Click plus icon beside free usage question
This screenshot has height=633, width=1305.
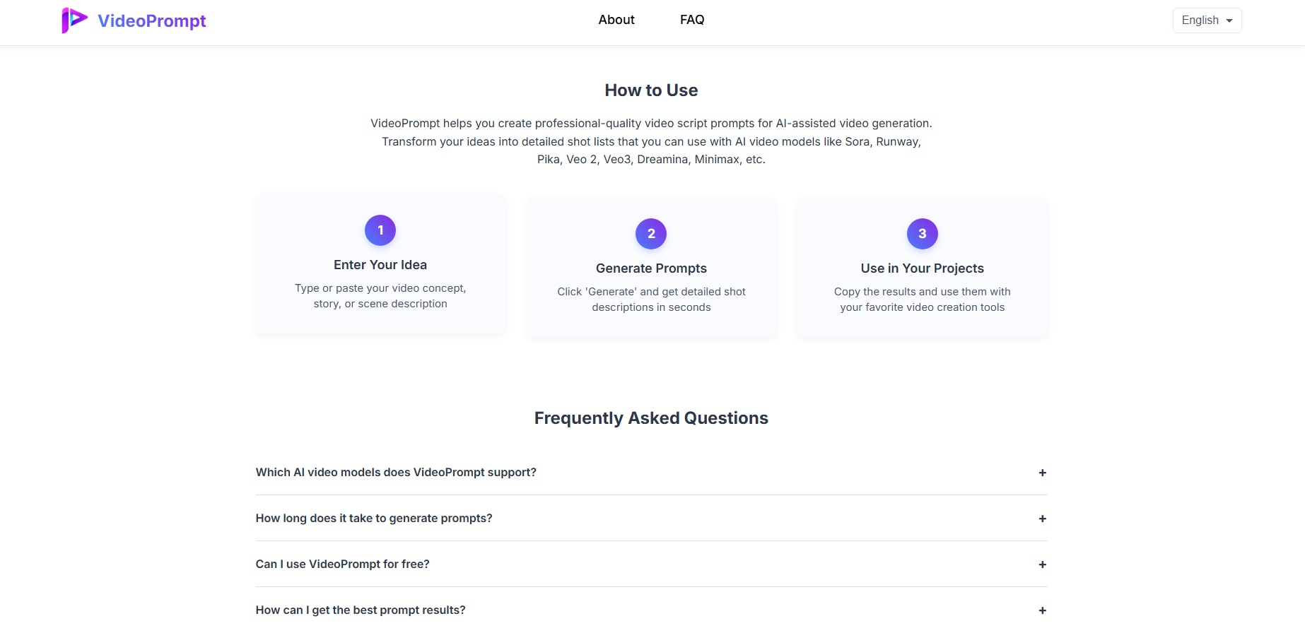[x=1042, y=564]
